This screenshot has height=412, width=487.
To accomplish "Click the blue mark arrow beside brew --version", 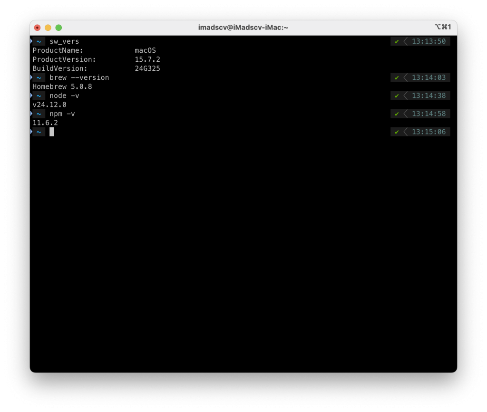I will [31, 77].
